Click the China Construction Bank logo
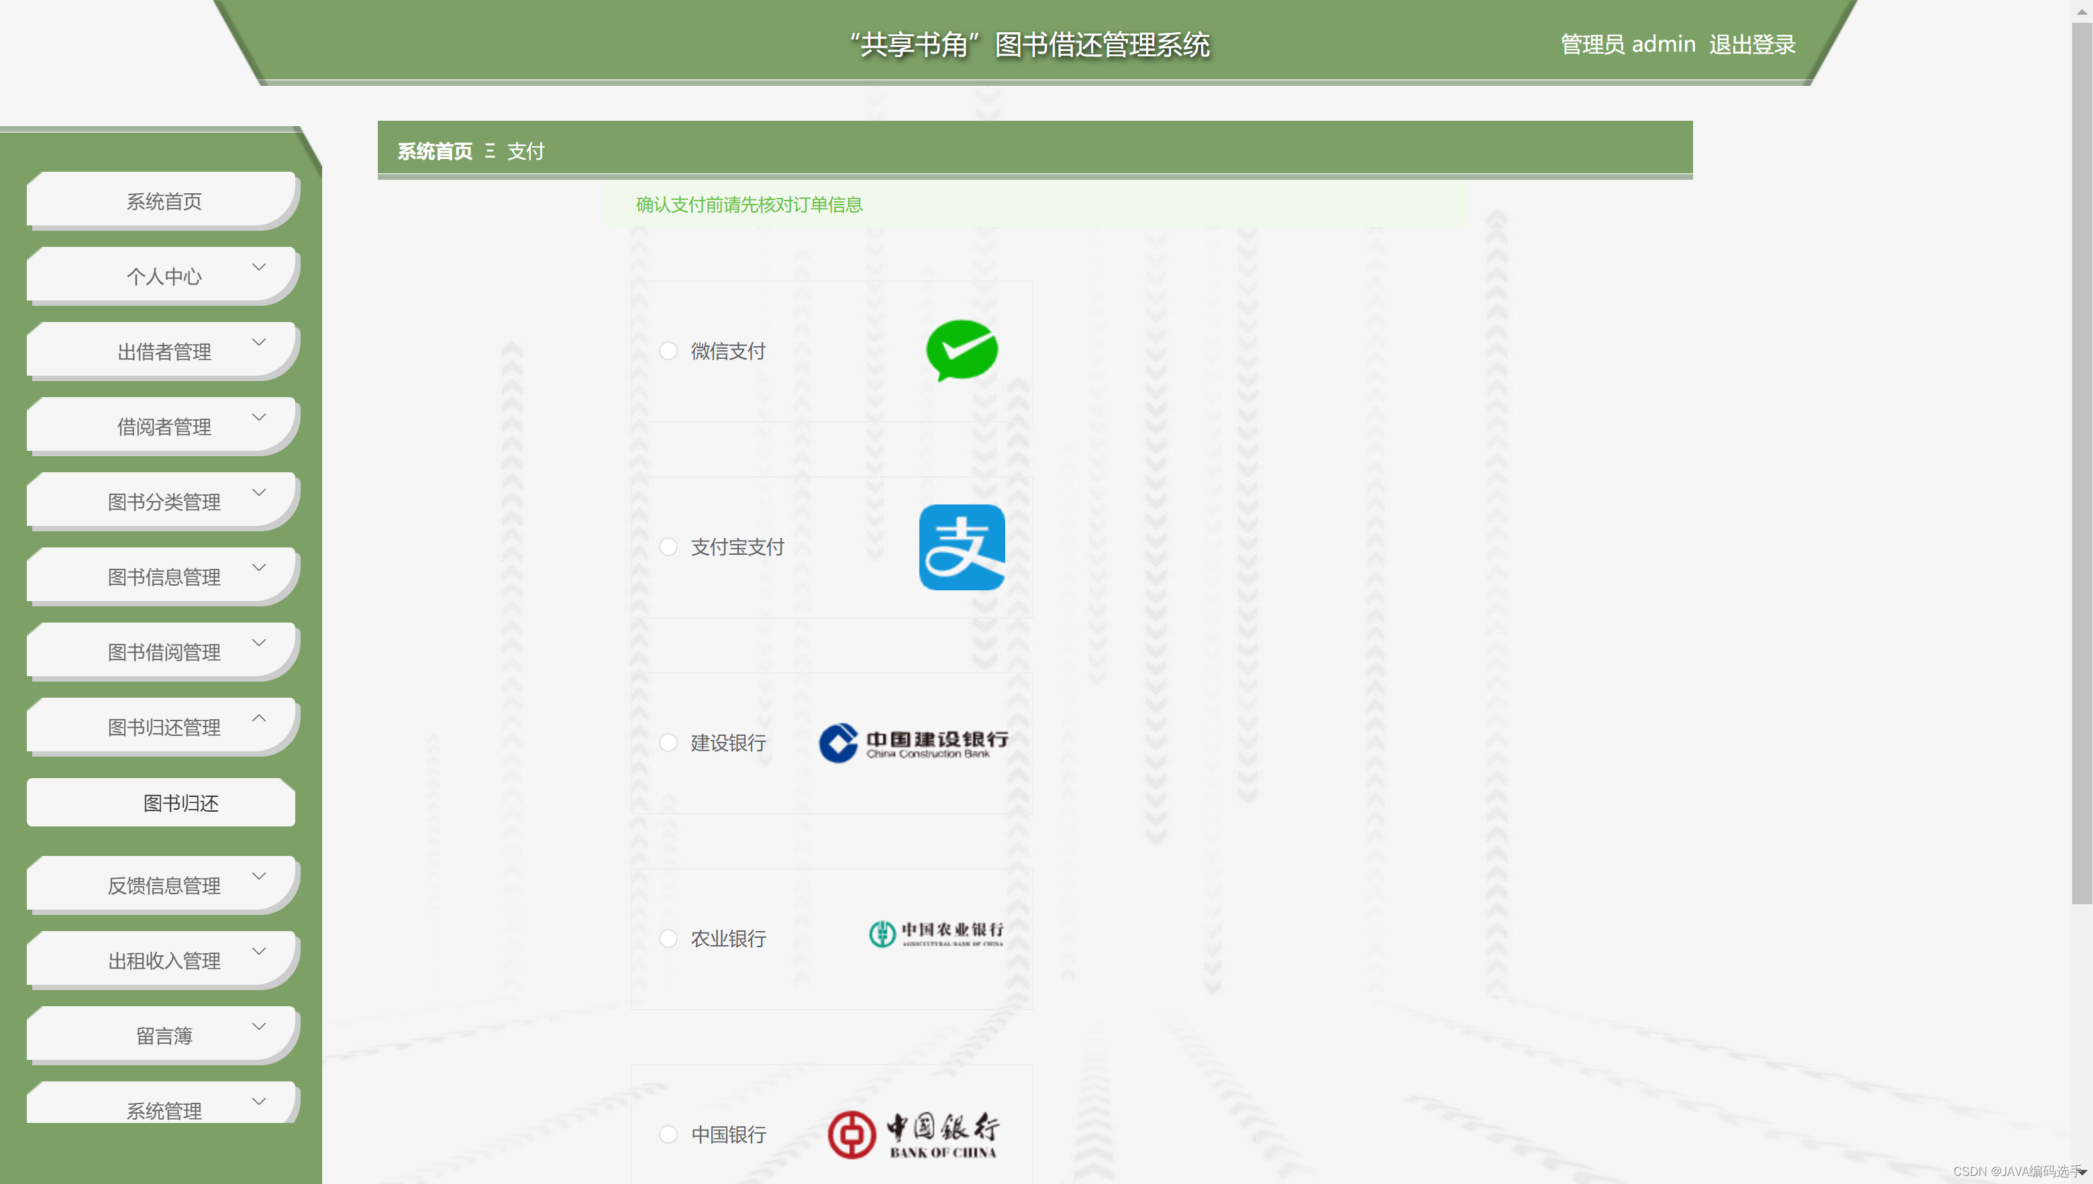Image resolution: width=2093 pixels, height=1184 pixels. point(913,743)
